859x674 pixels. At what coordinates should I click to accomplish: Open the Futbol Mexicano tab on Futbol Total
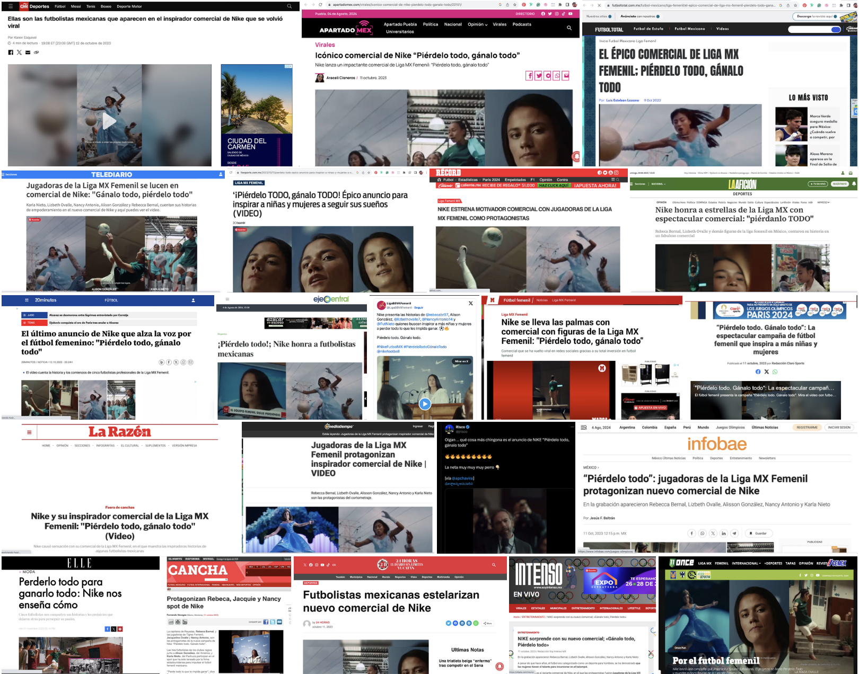tap(689, 29)
